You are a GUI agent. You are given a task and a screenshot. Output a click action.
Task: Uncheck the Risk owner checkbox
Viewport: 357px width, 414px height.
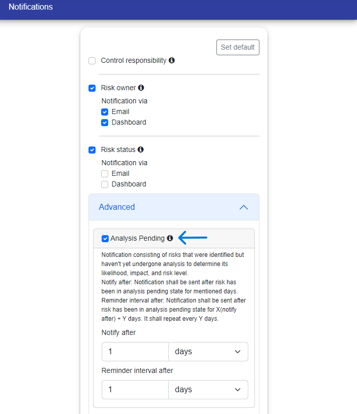click(x=92, y=88)
